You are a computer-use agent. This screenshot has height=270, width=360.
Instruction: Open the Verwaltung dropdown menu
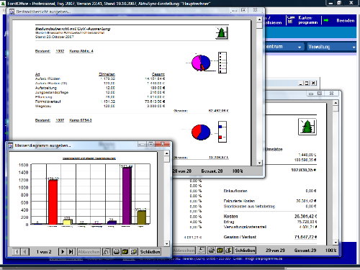[x=332, y=47]
